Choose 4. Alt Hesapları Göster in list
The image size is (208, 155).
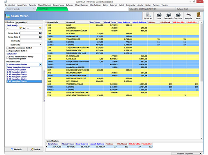click(x=24, y=79)
